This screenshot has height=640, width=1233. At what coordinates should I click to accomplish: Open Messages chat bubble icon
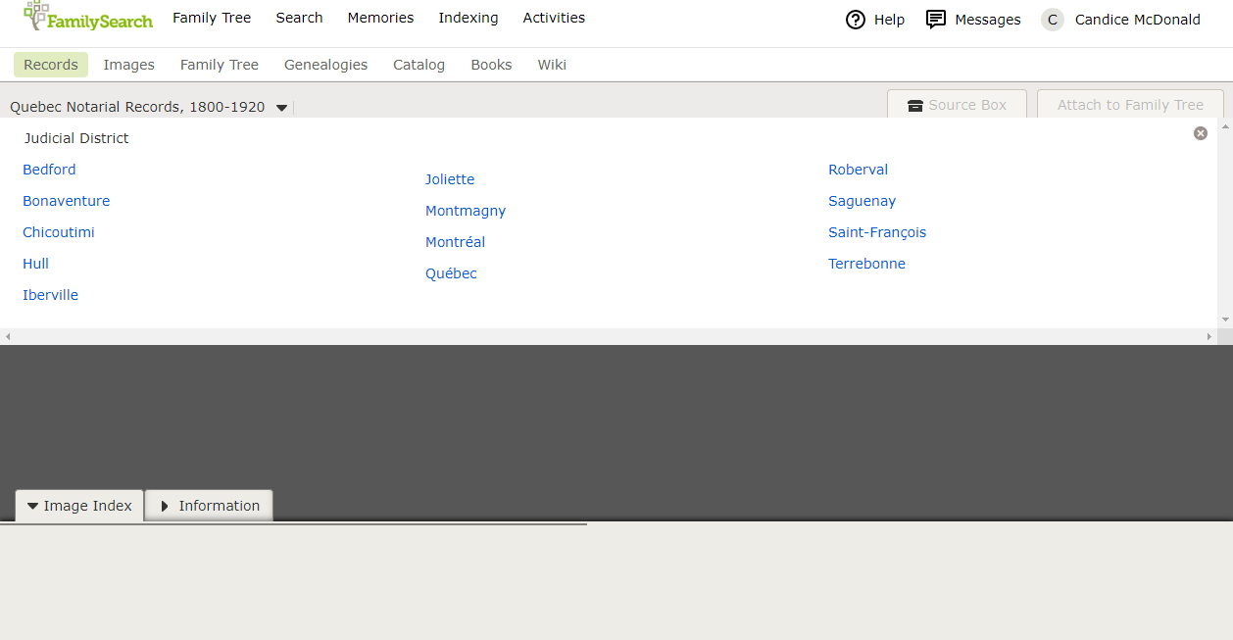point(936,20)
